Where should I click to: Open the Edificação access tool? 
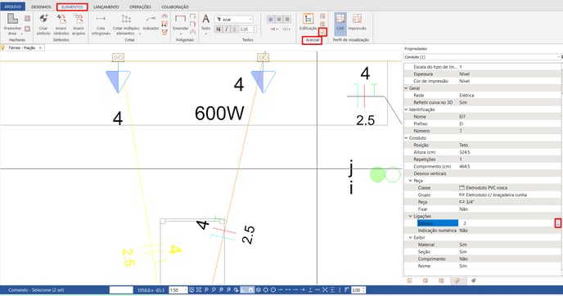click(308, 22)
